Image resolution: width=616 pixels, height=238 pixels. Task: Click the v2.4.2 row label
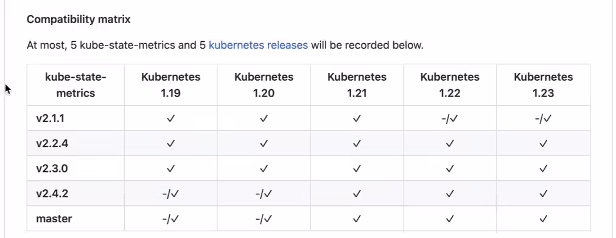click(x=52, y=194)
